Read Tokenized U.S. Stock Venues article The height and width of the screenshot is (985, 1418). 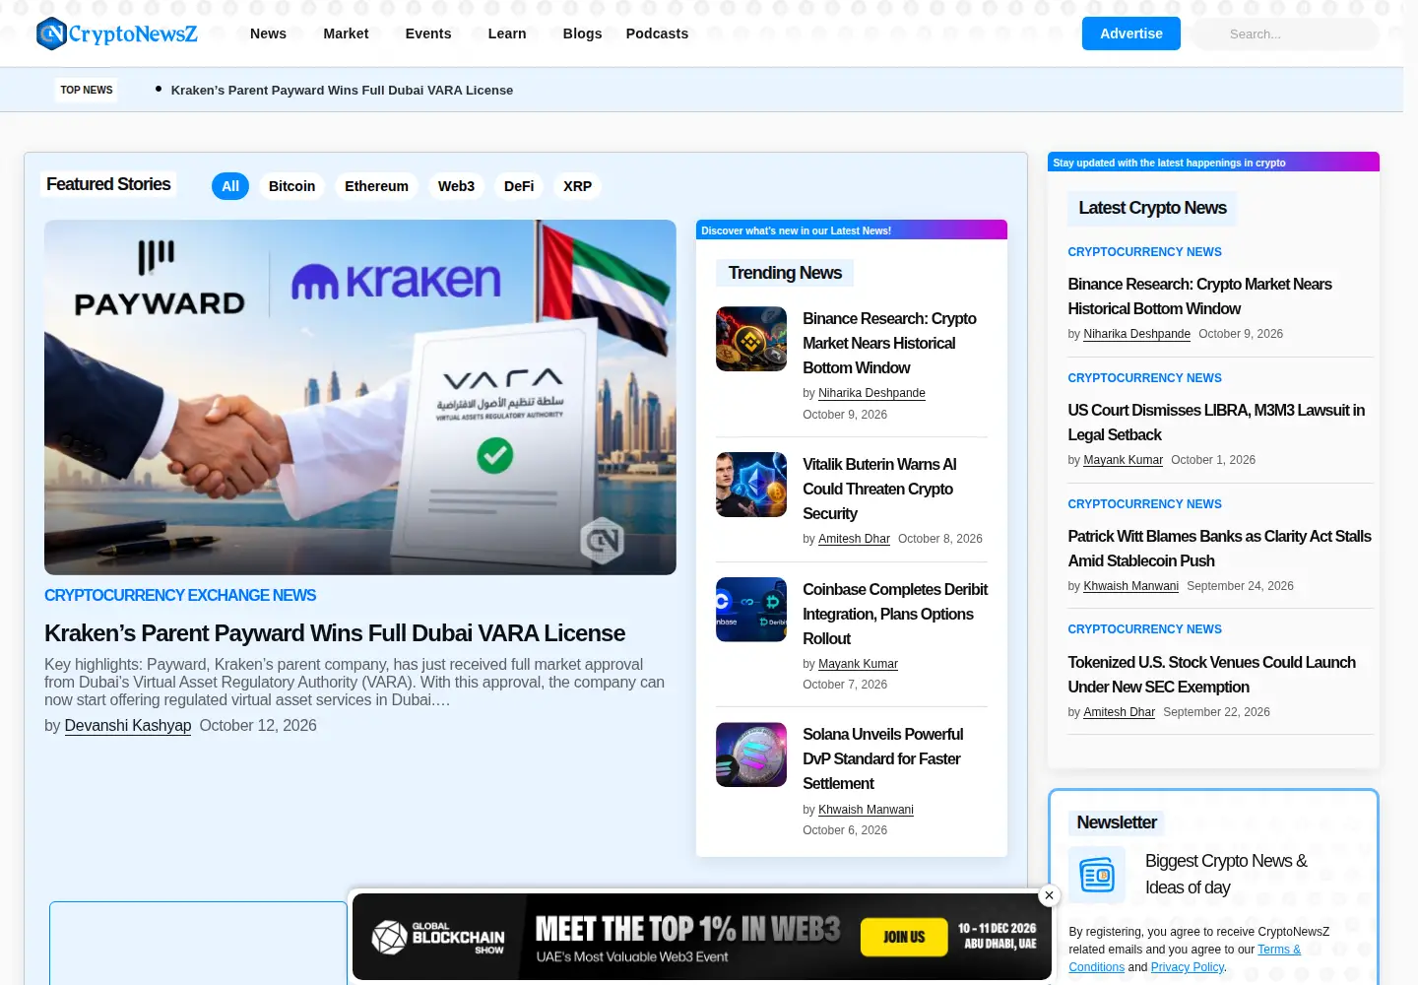point(1211,675)
